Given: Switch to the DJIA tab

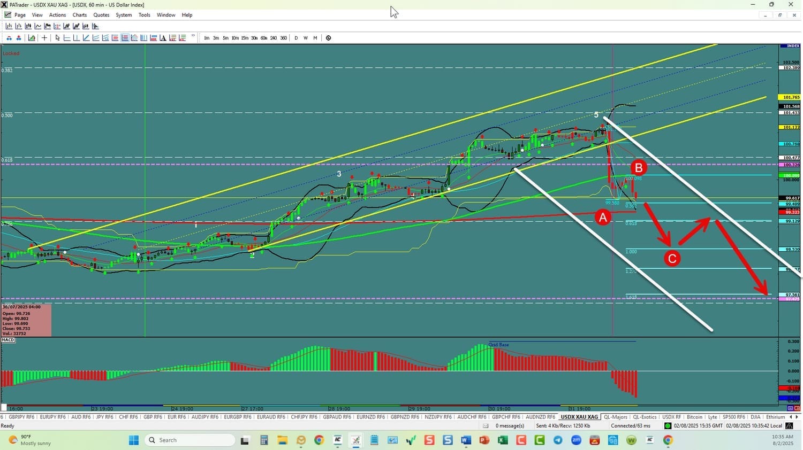Looking at the screenshot, I should pos(755,417).
